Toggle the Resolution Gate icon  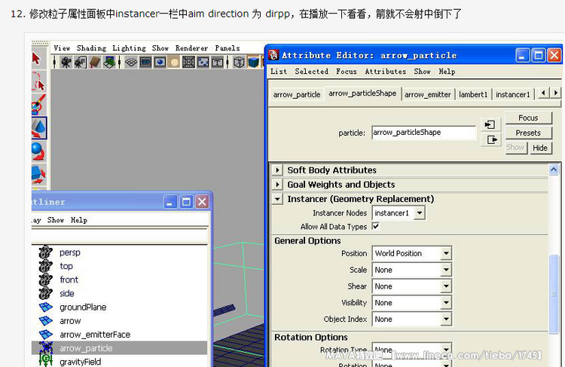point(160,63)
